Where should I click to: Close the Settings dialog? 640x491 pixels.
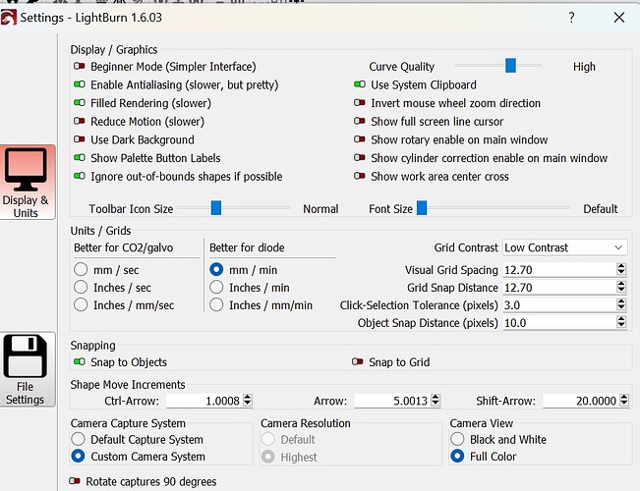tap(618, 17)
